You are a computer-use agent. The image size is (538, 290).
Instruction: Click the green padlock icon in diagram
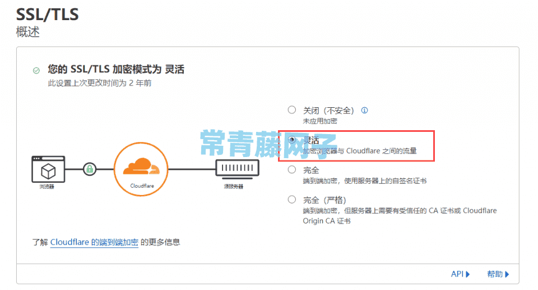pos(90,169)
